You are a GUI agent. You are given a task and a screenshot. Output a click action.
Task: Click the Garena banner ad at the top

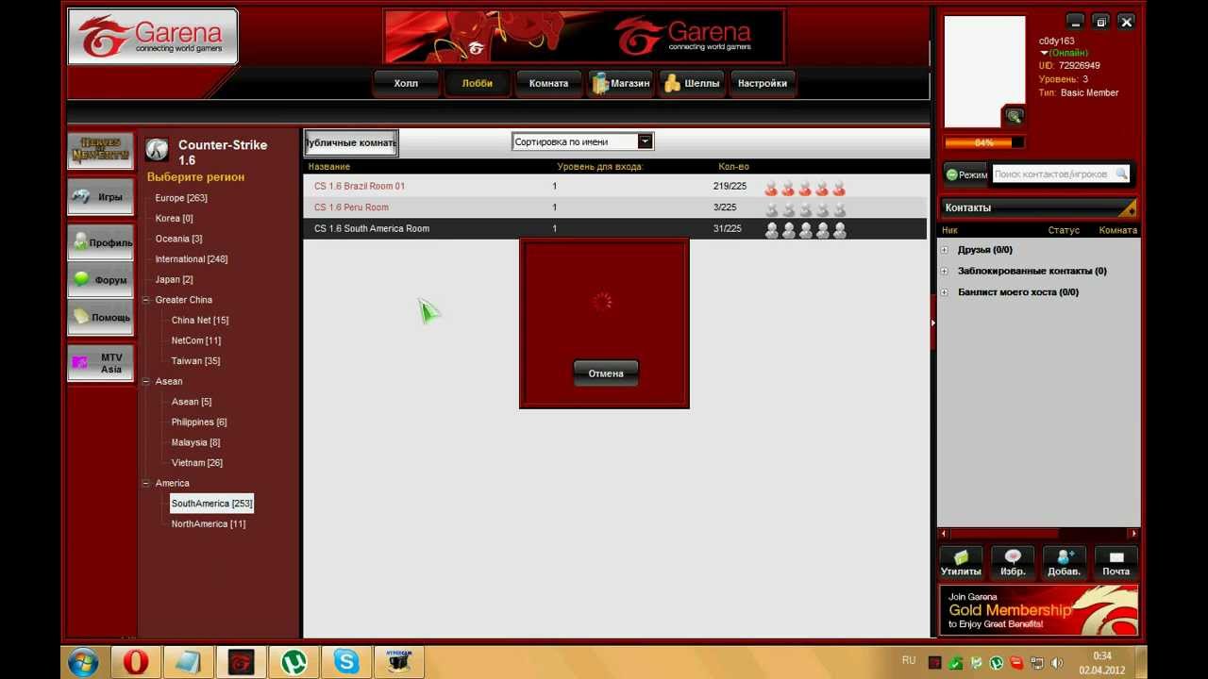(x=583, y=37)
